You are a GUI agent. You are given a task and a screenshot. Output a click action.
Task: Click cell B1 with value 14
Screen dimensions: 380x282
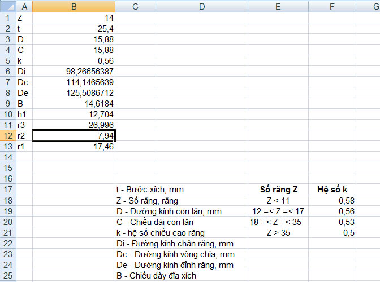tap(74, 17)
